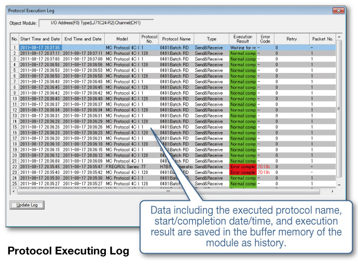This screenshot has width=358, height=264.
Task: Select the vertical scrollbar thumb
Action: coord(339,109)
